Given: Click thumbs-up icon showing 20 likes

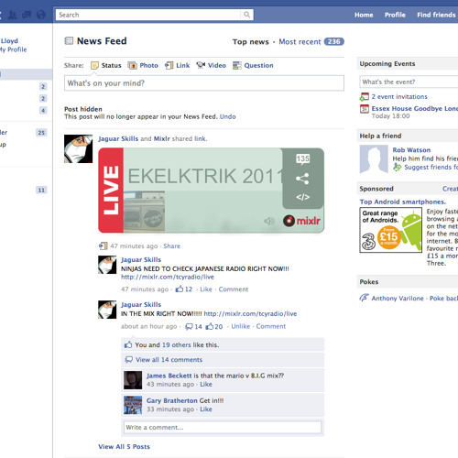Looking at the screenshot, I should [x=210, y=326].
